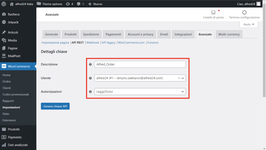
Task: Switch to the Integrazioni tab
Action: pos(183,34)
